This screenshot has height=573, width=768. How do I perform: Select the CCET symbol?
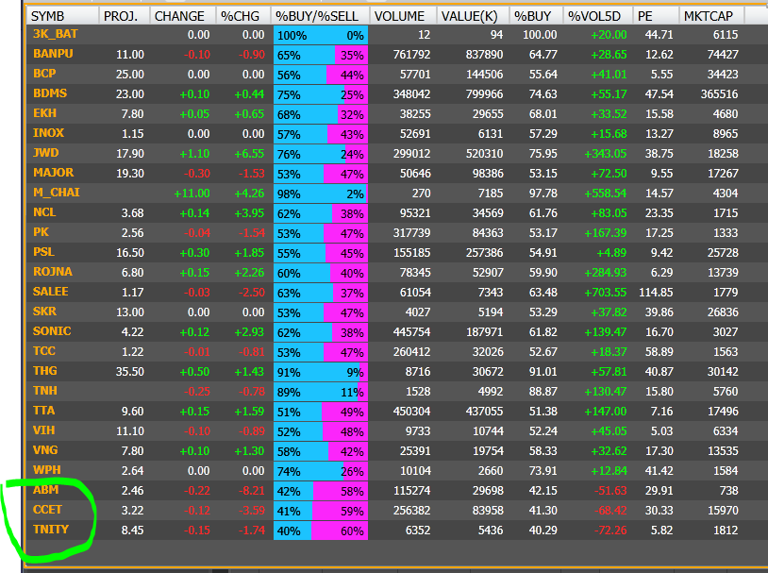coord(47,509)
